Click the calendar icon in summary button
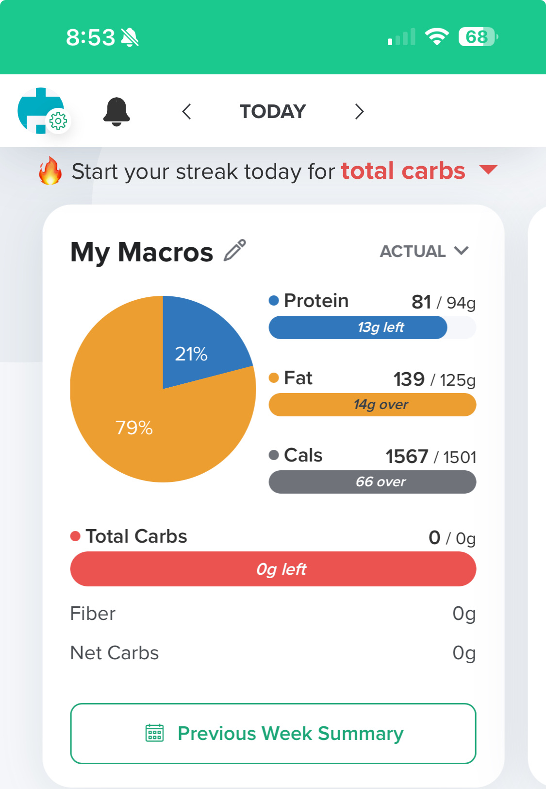546x789 pixels. point(155,733)
